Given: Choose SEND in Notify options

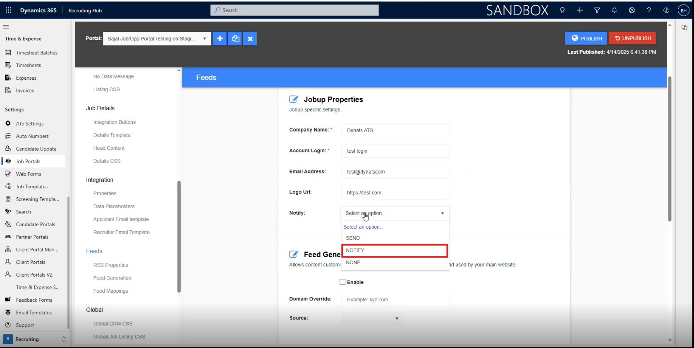Looking at the screenshot, I should pyautogui.click(x=395, y=238).
